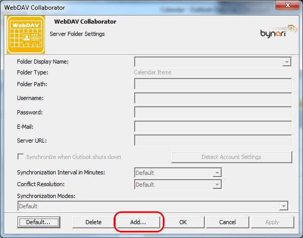Click the Delete button
Image resolution: width=303 pixels, height=238 pixels.
(94, 222)
